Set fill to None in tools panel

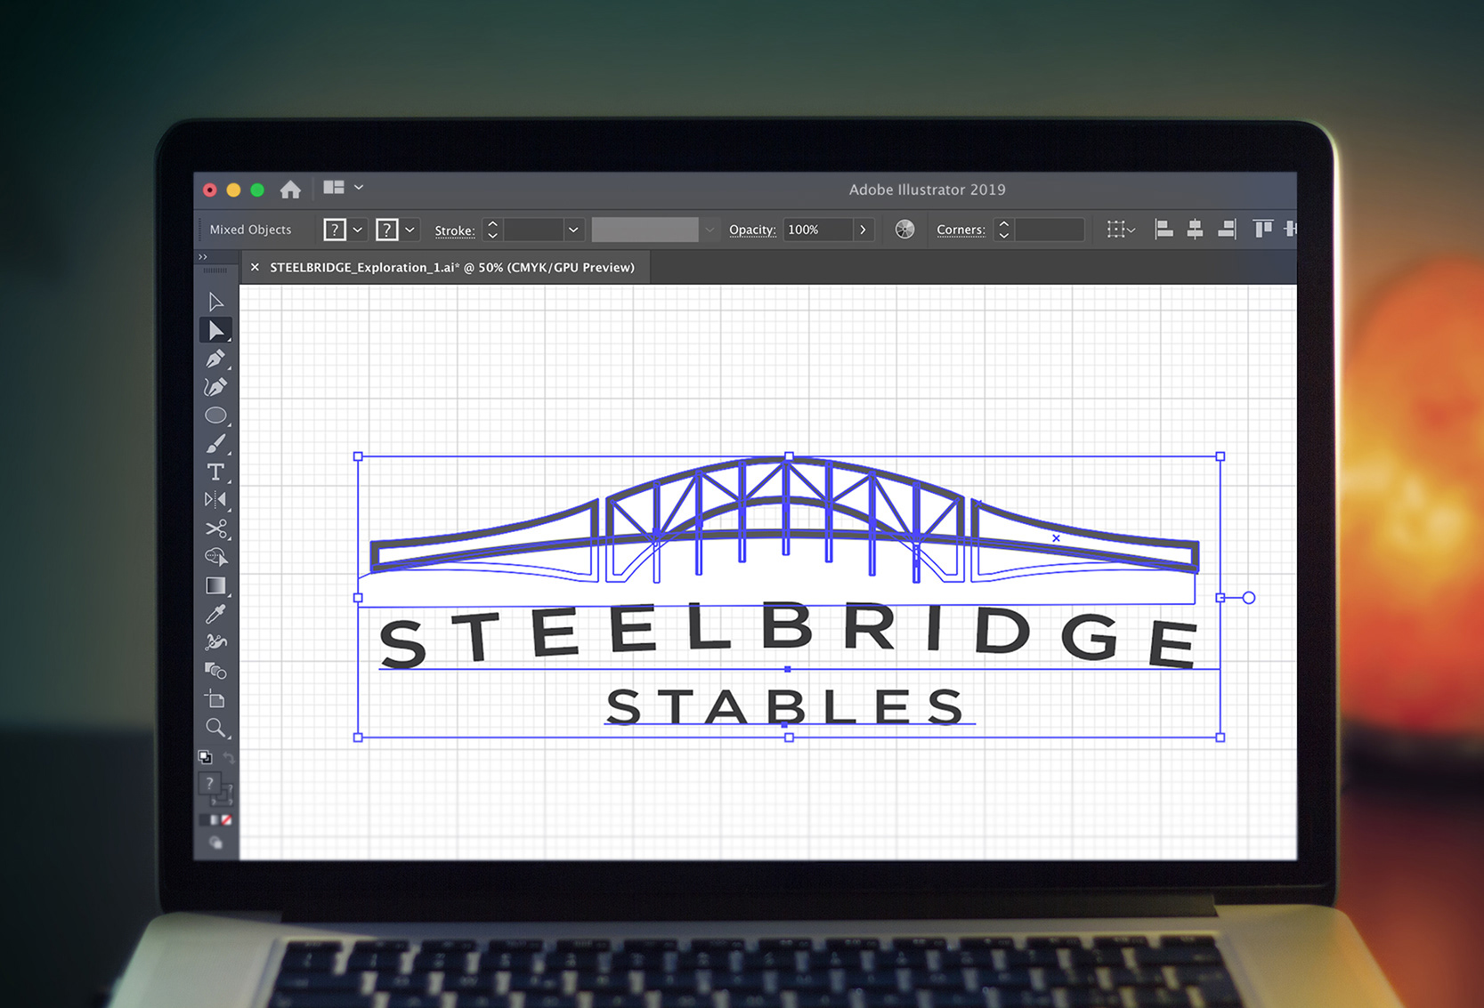click(x=226, y=819)
